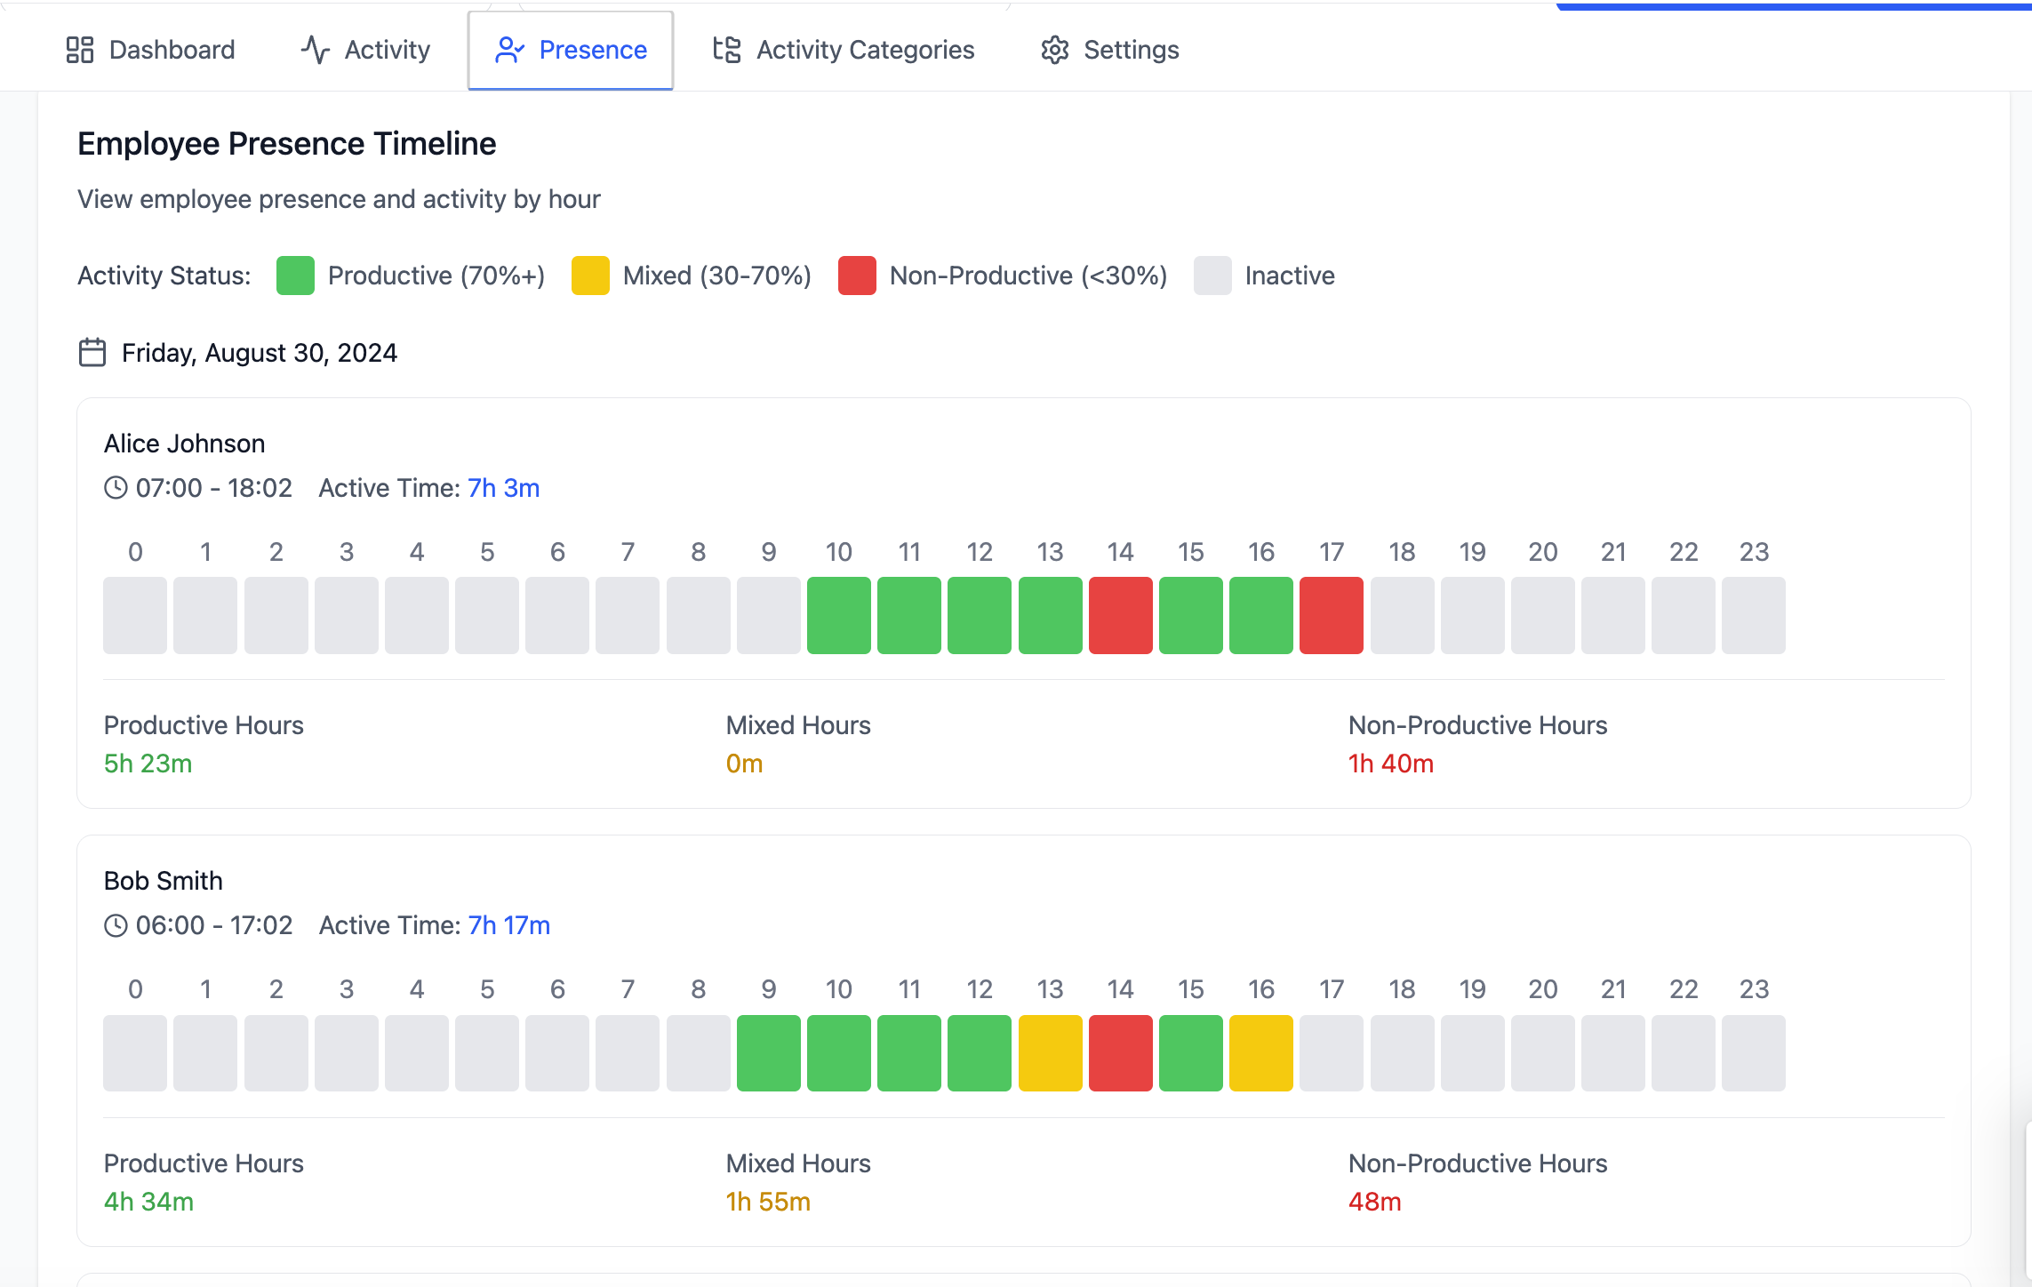Select Alice Johnson's green hour 10 block

point(838,615)
